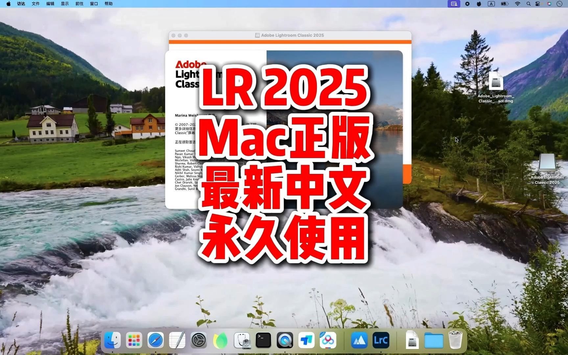Click the screen recording stop icon
This screenshot has height=355, width=568.
coord(467,4)
